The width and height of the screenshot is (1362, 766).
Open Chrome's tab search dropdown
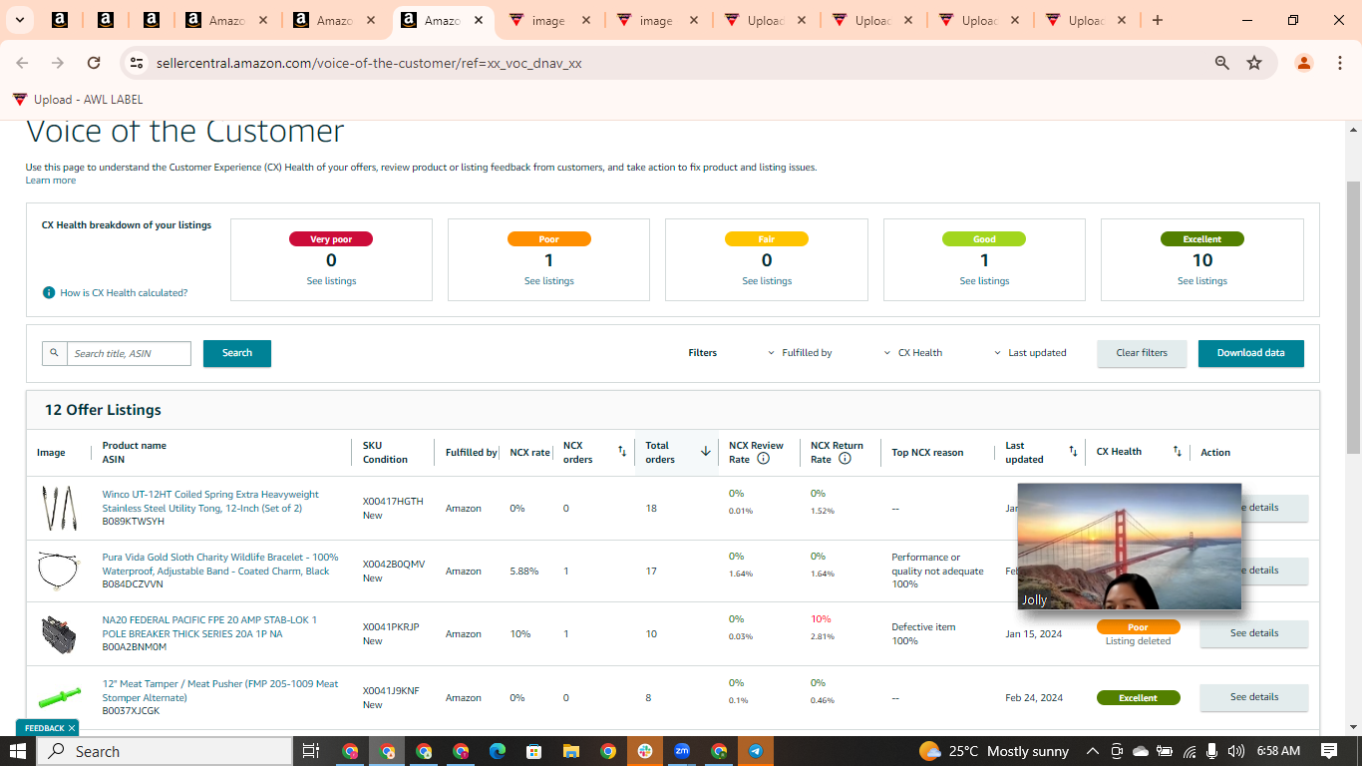(x=19, y=20)
